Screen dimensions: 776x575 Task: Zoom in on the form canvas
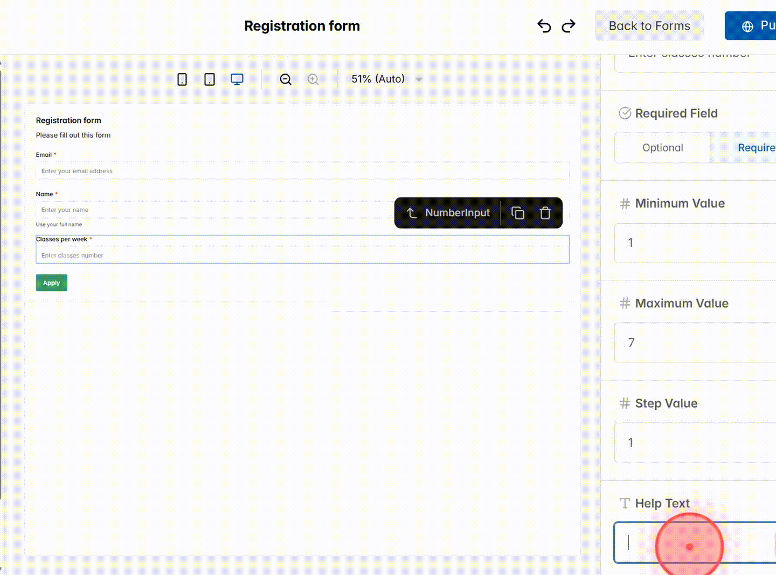click(313, 79)
